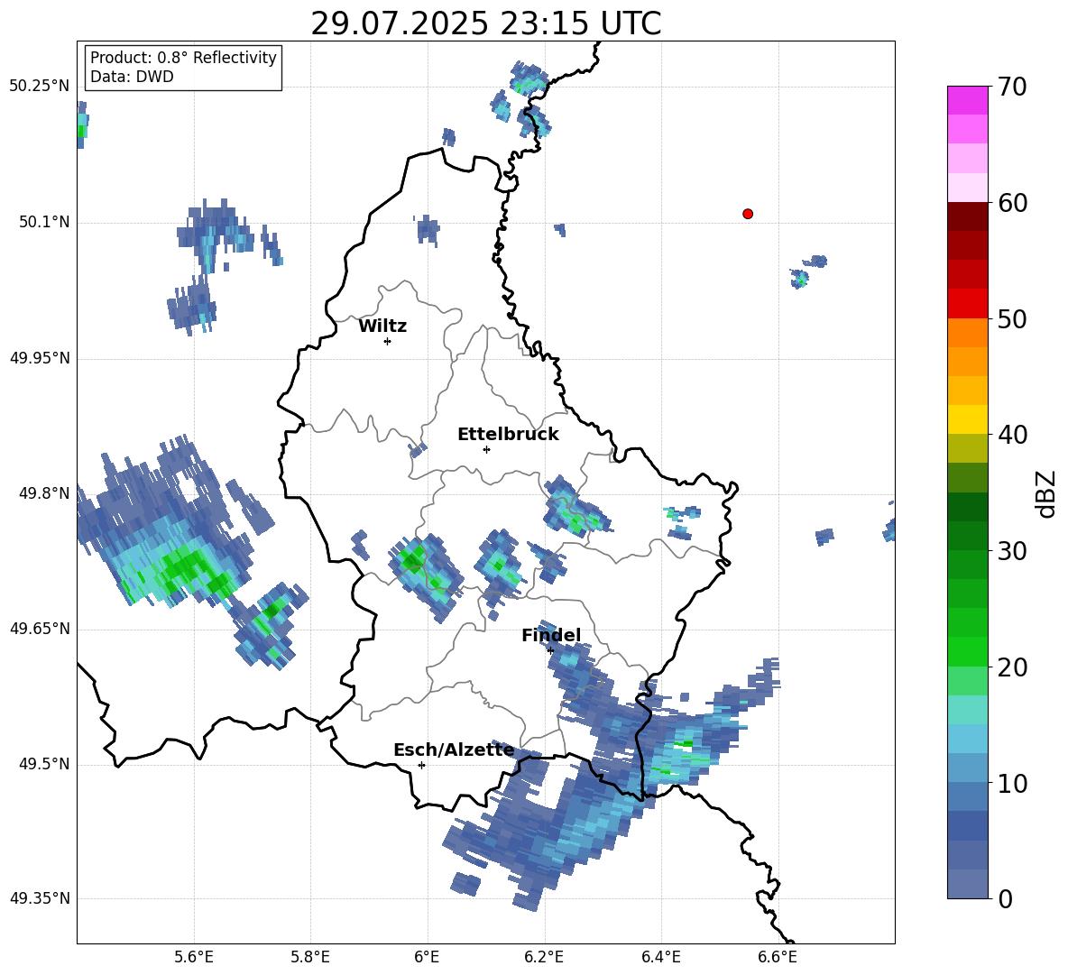Click the colorbar tick label 60
Screen dimensions: 1068x975
[1011, 203]
